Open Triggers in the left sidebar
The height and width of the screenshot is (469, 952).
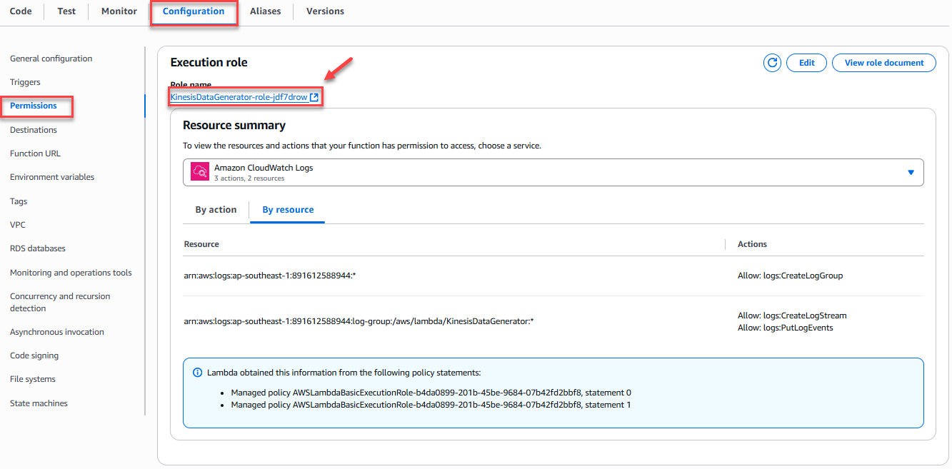[x=25, y=82]
